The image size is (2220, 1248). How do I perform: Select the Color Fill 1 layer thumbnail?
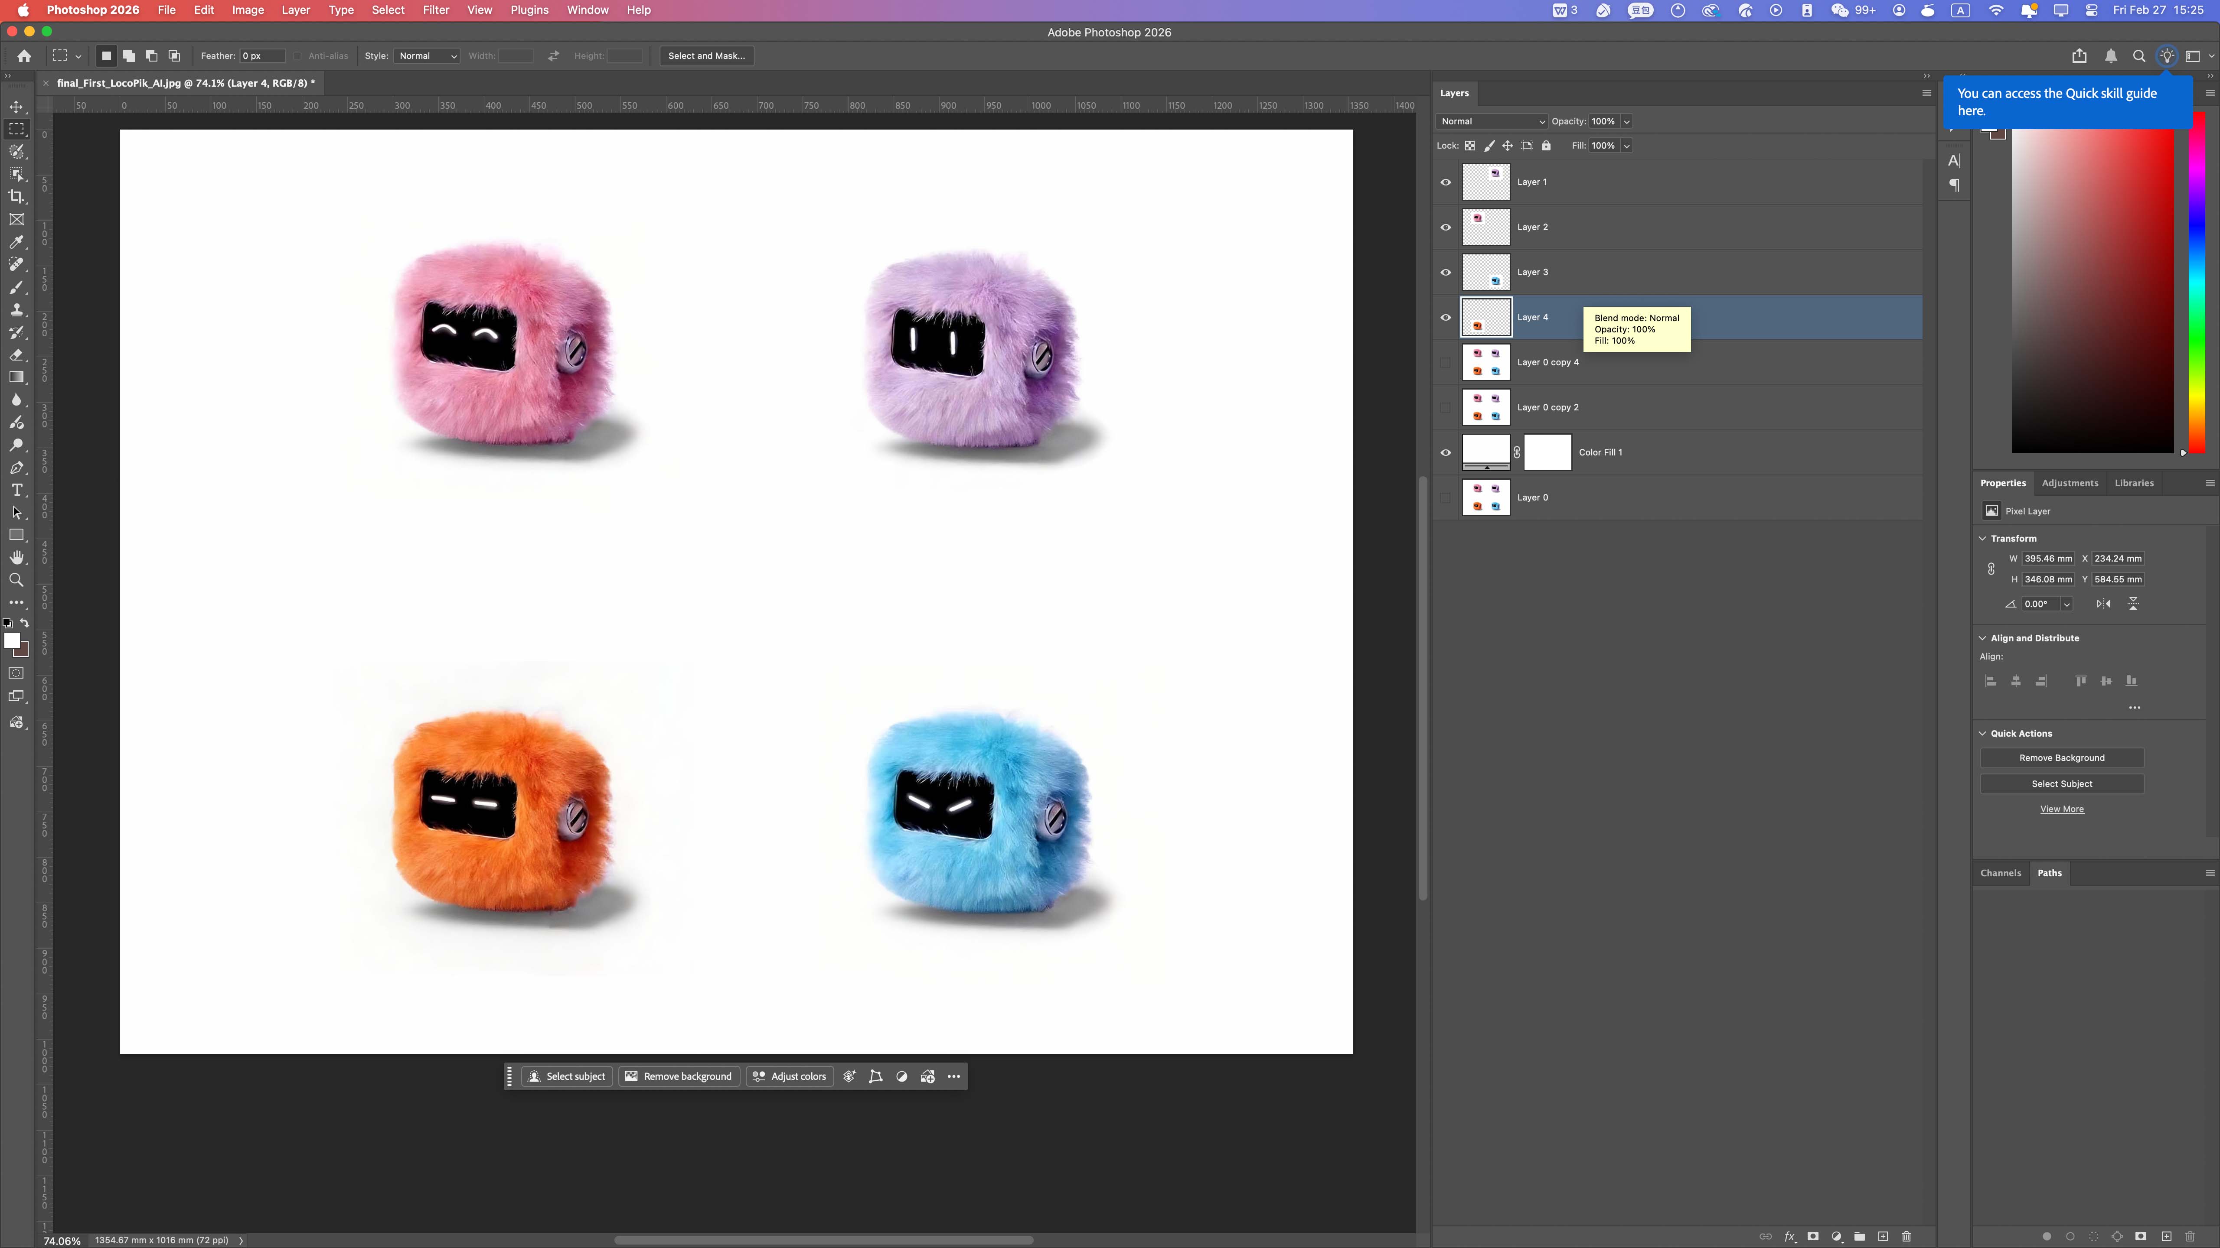[x=1486, y=451]
